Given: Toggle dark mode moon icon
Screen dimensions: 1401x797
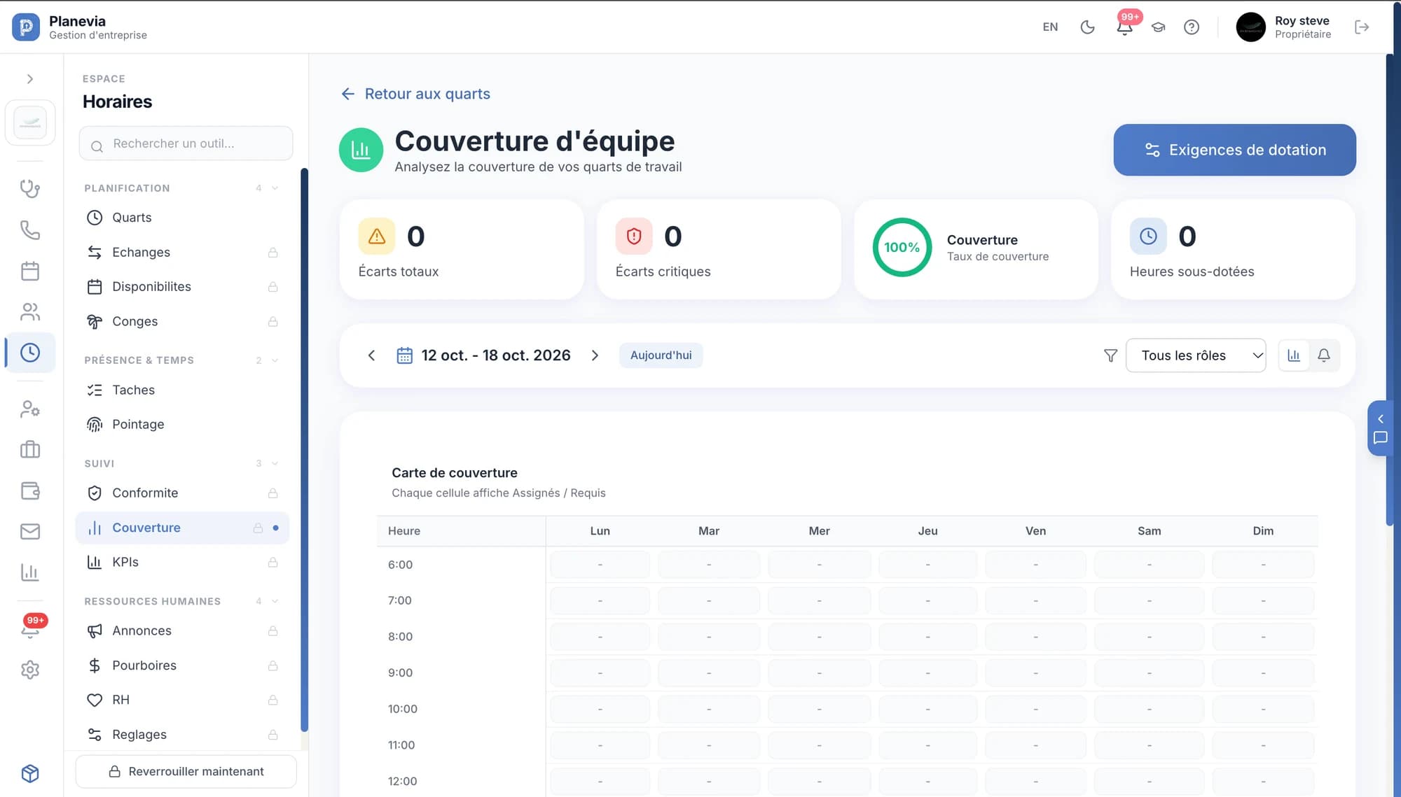Looking at the screenshot, I should 1087,27.
